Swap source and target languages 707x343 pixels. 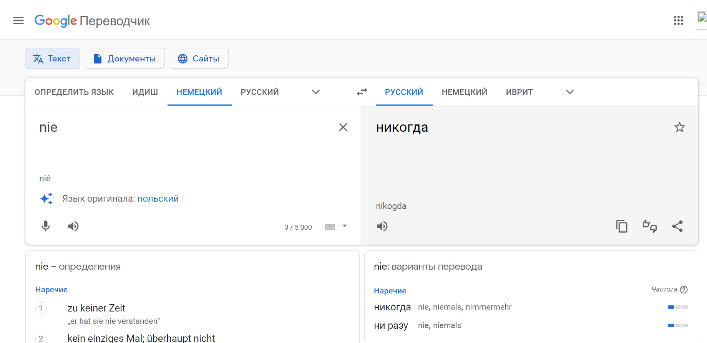pos(362,92)
